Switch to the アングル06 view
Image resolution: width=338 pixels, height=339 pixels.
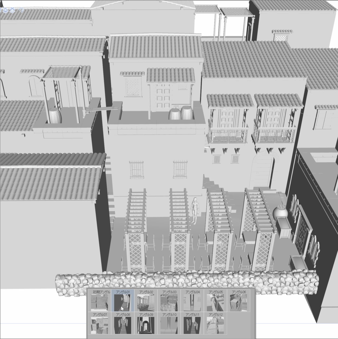238,300
